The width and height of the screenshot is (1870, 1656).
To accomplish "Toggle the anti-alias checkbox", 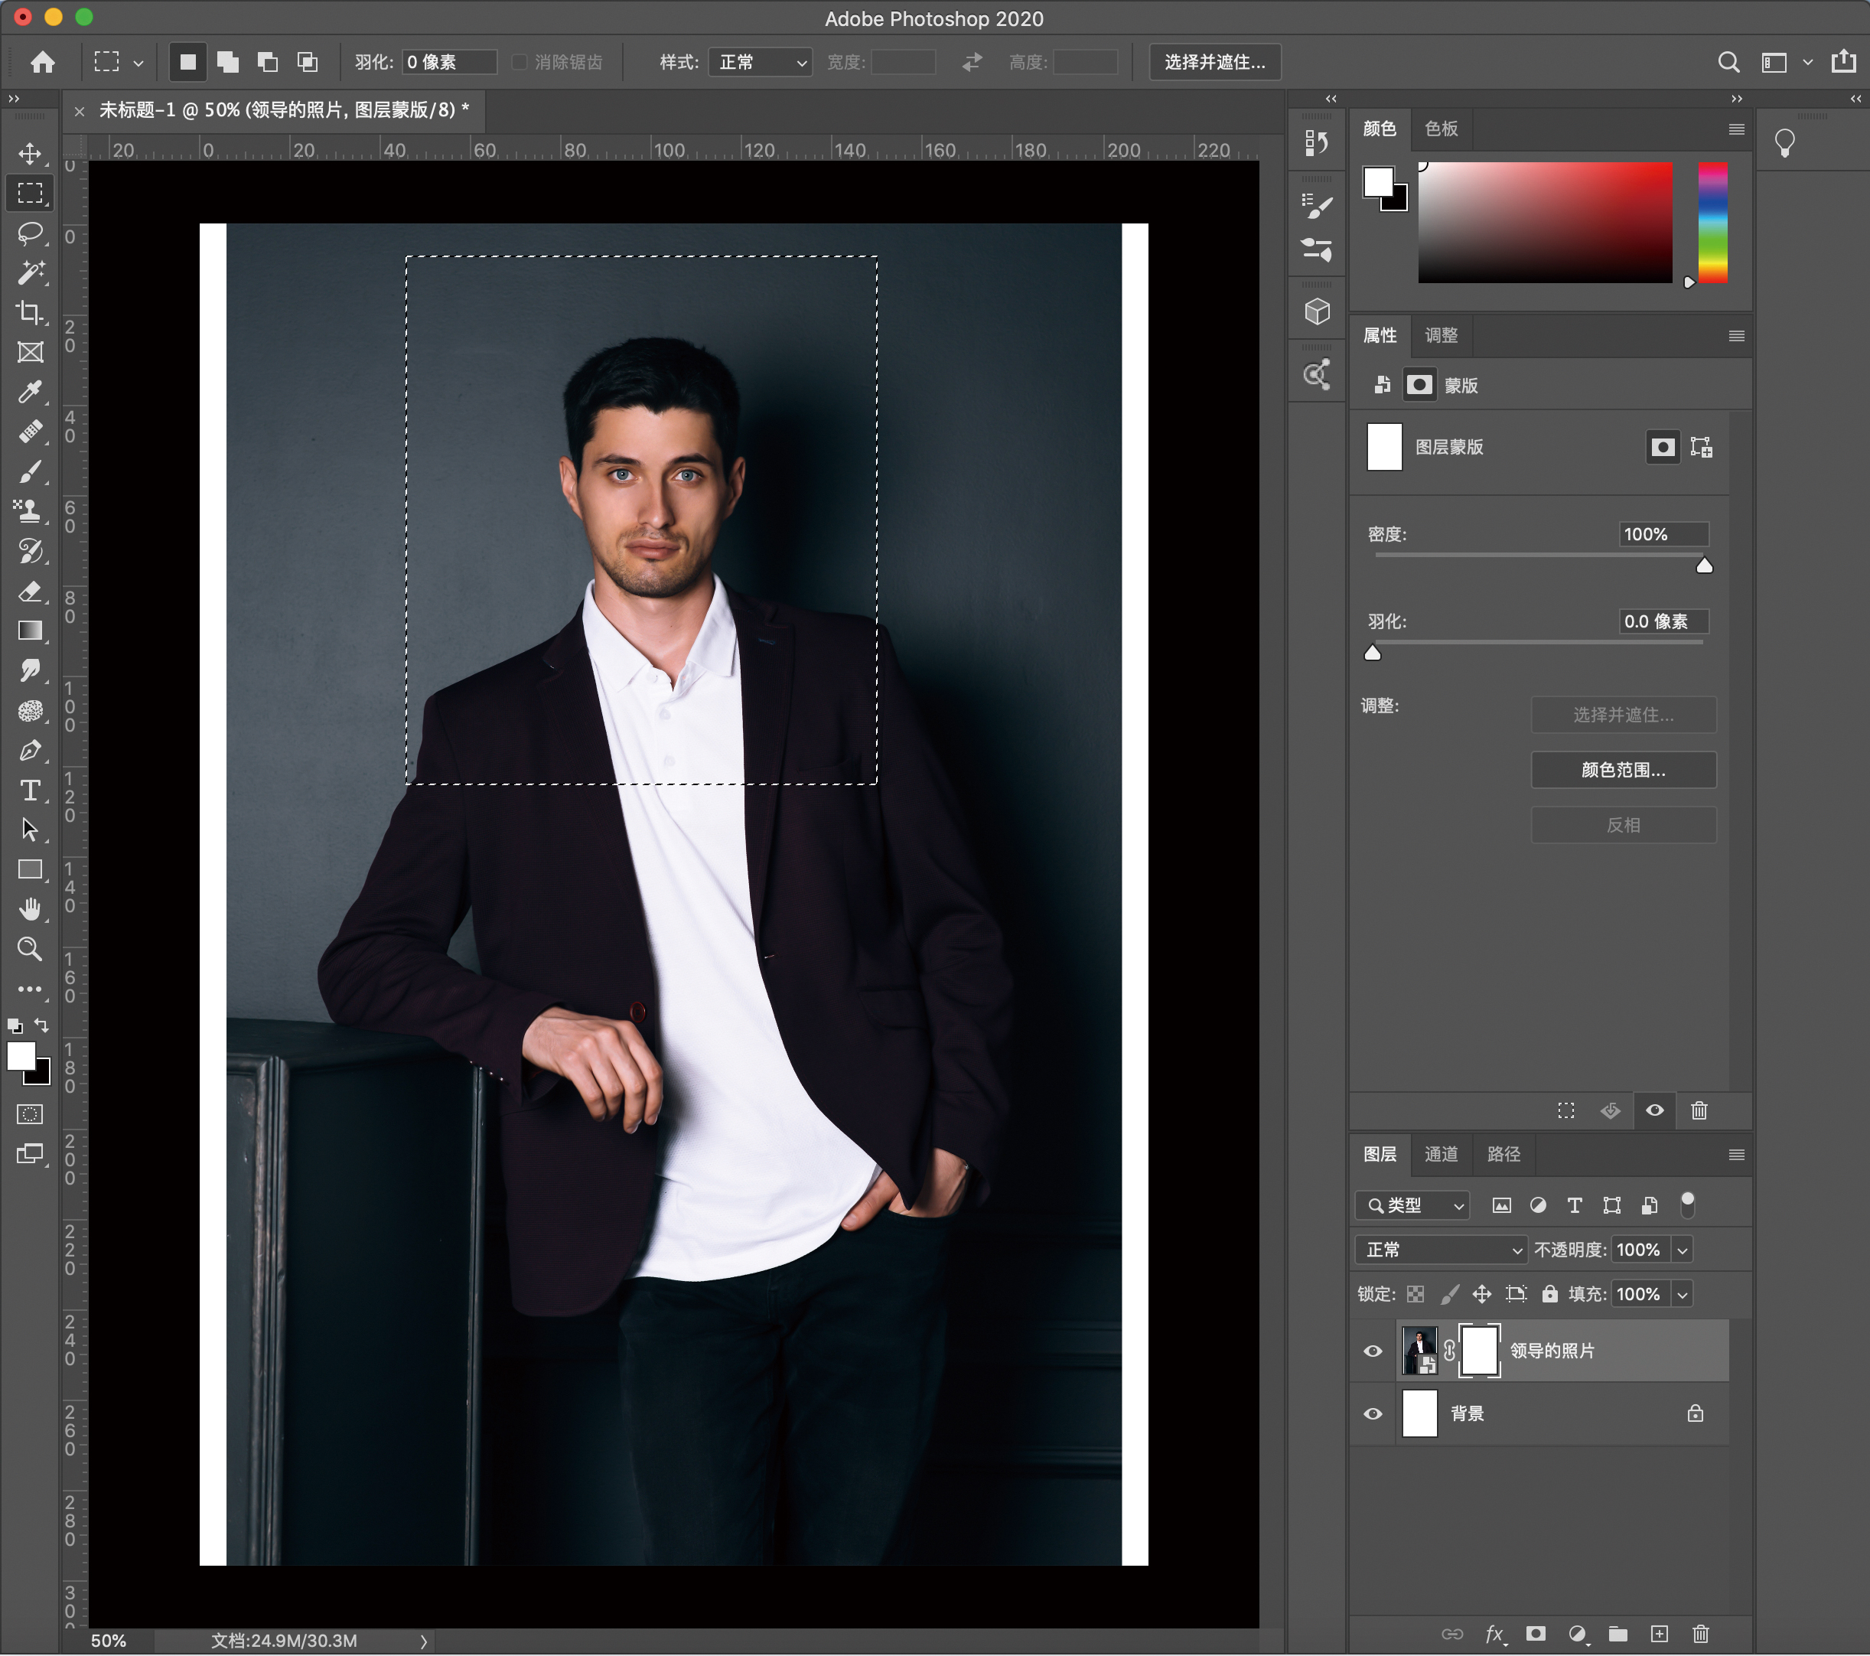I will tap(520, 61).
